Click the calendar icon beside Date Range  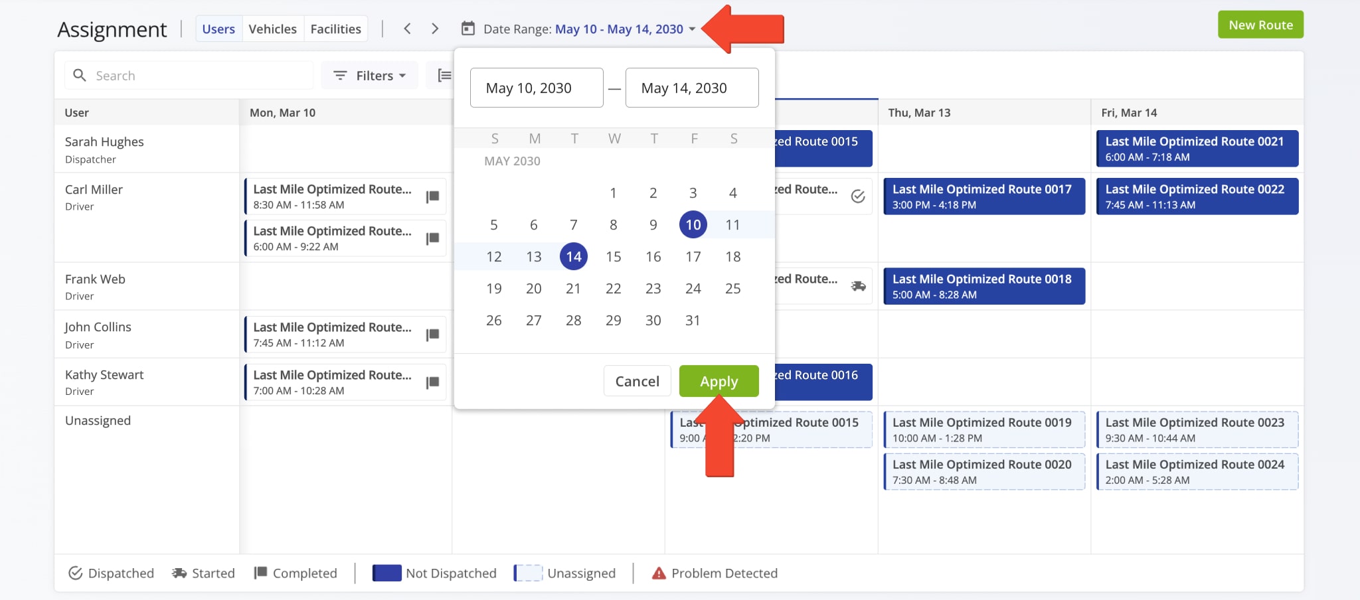coord(468,29)
